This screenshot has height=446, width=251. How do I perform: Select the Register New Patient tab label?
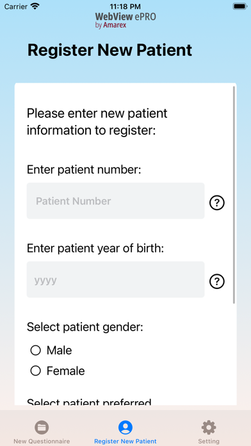(125, 442)
